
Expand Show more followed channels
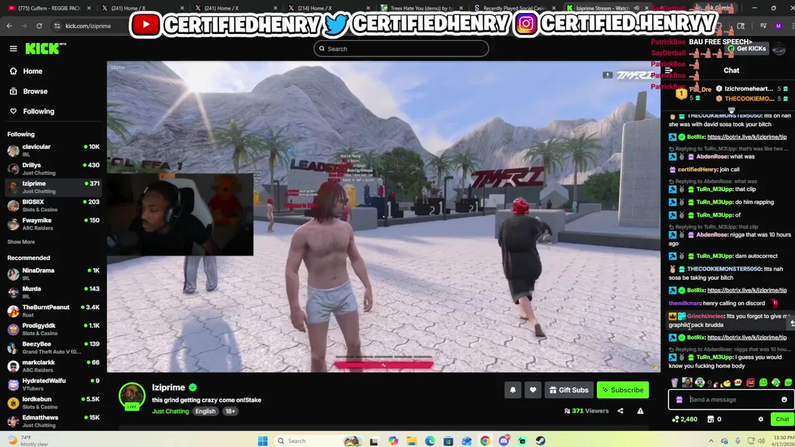point(21,242)
